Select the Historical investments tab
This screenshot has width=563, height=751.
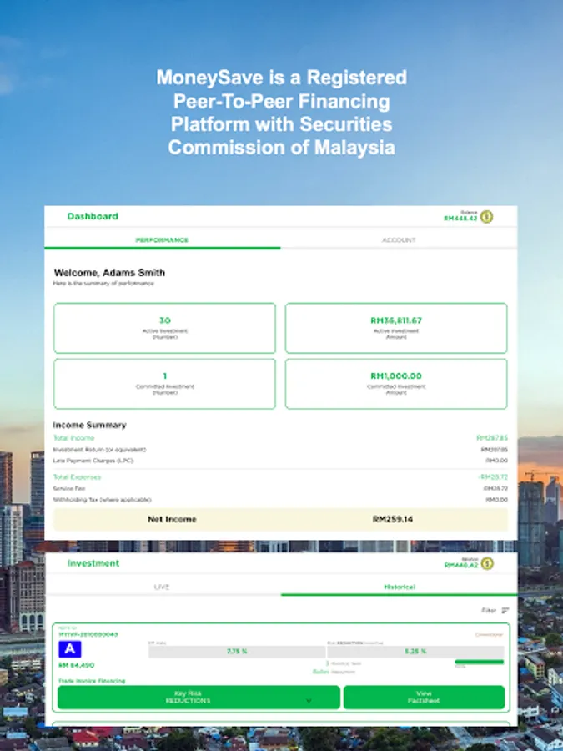pos(400,587)
